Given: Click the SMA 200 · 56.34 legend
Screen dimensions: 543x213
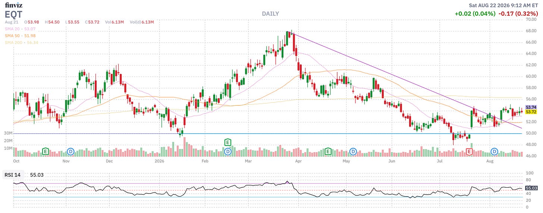Looking at the screenshot, I should [x=21, y=42].
